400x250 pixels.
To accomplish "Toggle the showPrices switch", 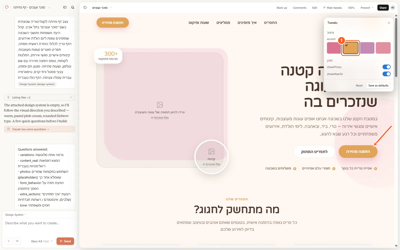I will click(x=386, y=67).
